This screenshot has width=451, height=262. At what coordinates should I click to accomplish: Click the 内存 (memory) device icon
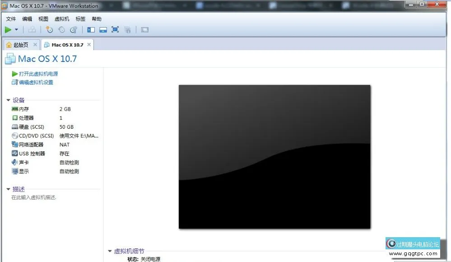pos(15,109)
